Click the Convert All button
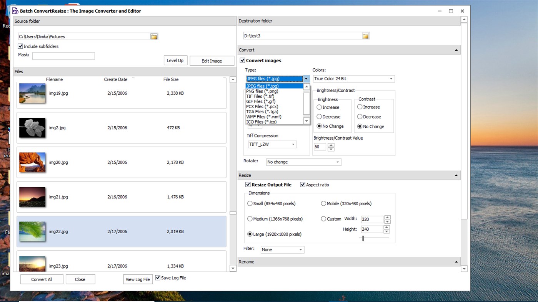Screen dimensions: 538x302 pyautogui.click(x=42, y=279)
